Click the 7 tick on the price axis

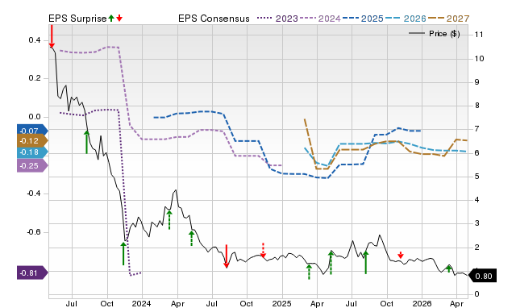(x=476, y=129)
